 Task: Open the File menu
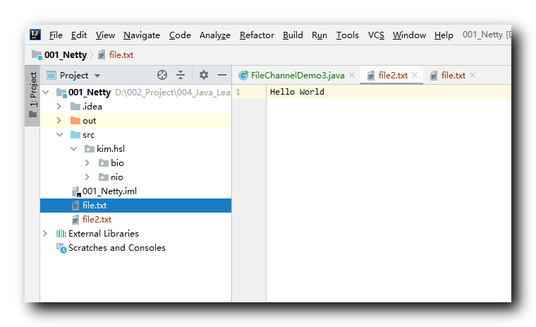click(x=56, y=35)
